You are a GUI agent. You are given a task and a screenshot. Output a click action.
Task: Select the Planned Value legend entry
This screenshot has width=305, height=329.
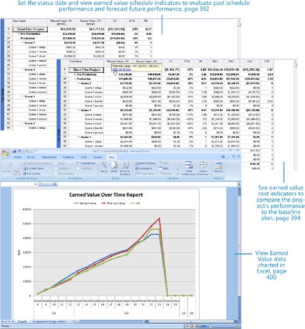click(x=113, y=203)
